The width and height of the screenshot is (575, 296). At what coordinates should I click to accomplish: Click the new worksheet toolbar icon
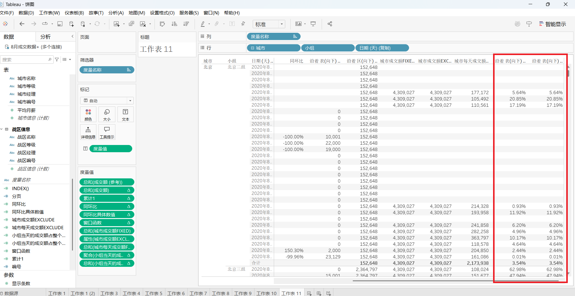pyautogui.click(x=117, y=24)
